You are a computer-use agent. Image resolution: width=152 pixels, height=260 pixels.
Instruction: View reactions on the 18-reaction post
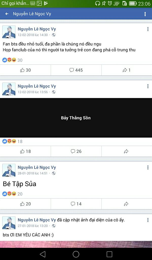tap(12, 141)
